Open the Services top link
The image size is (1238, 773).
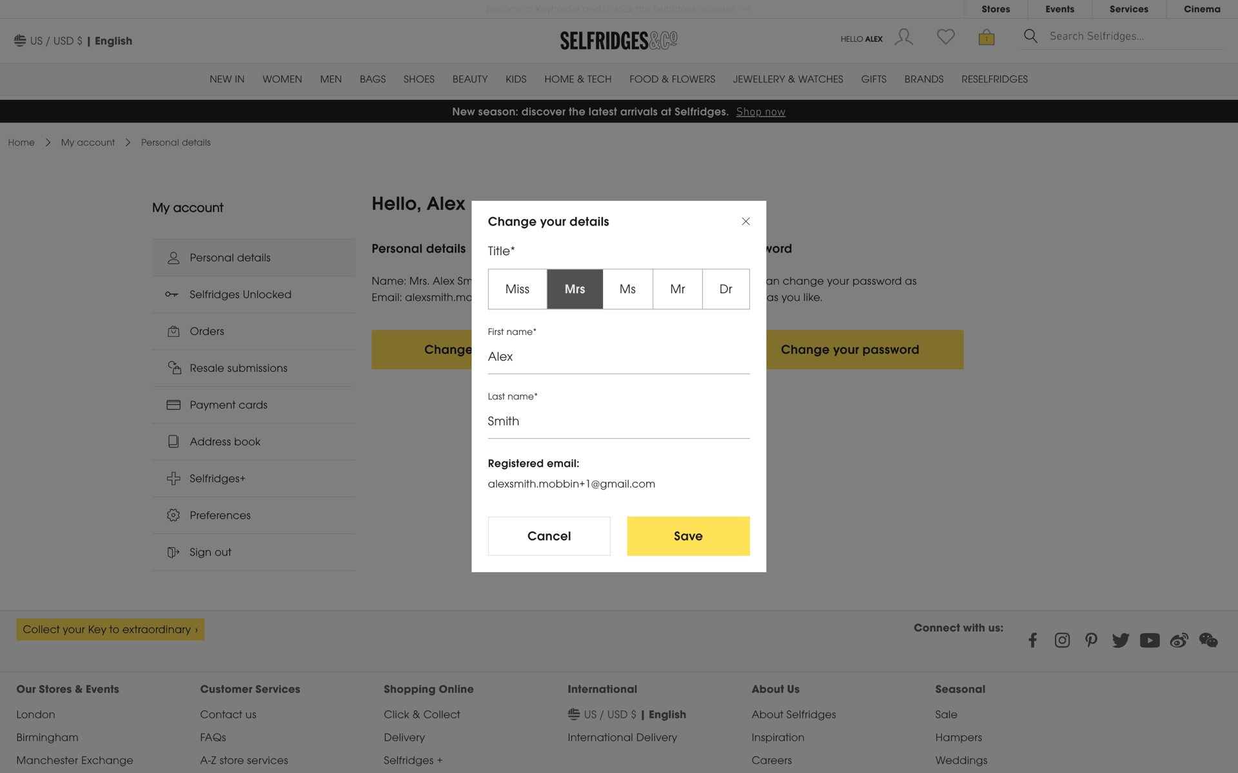(x=1128, y=9)
